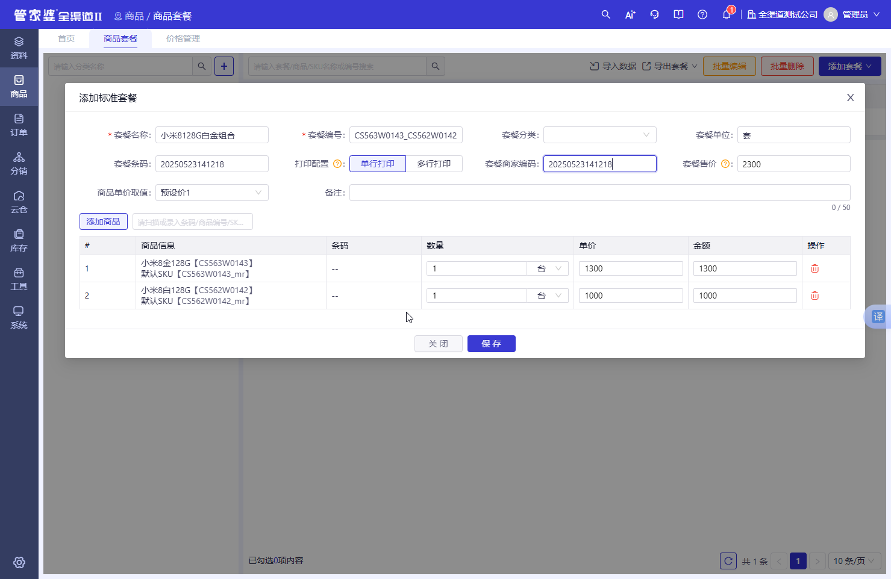The width and height of the screenshot is (891, 579).
Task: Expand the 商品单价取值 dropdown
Action: click(x=212, y=193)
